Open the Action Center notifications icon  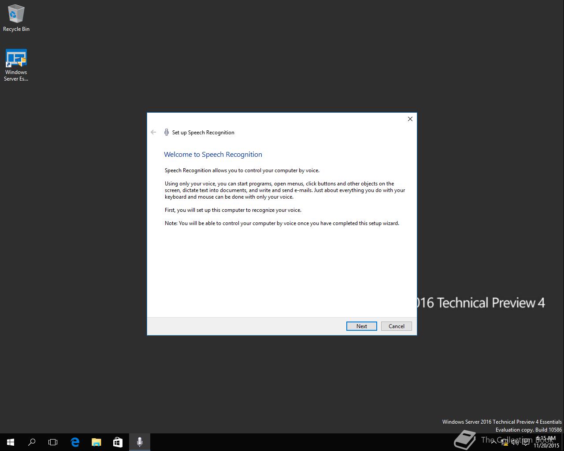pyautogui.click(x=526, y=442)
